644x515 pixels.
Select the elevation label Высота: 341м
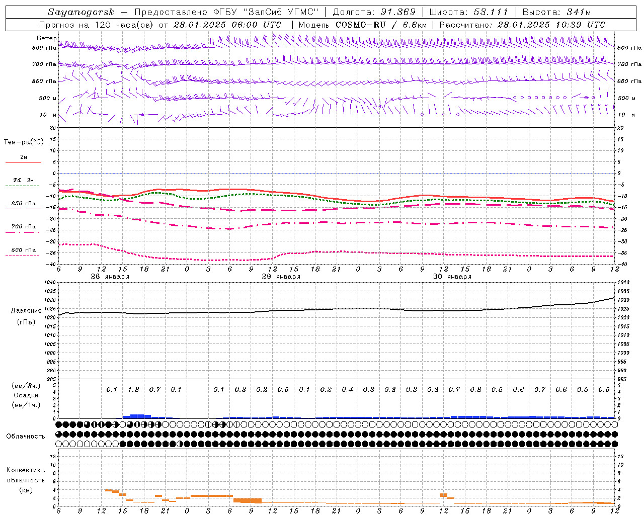[x=556, y=12]
